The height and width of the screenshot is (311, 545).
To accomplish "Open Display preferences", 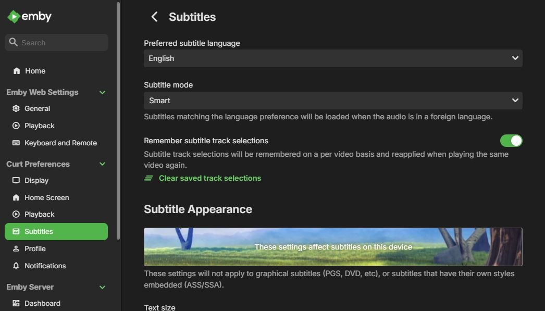I will pyautogui.click(x=56, y=180).
